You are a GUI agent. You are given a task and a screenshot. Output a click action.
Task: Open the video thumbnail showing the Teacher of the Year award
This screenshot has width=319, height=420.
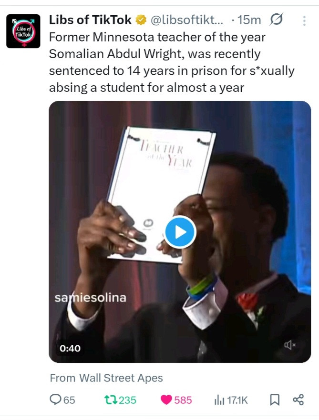(x=180, y=232)
